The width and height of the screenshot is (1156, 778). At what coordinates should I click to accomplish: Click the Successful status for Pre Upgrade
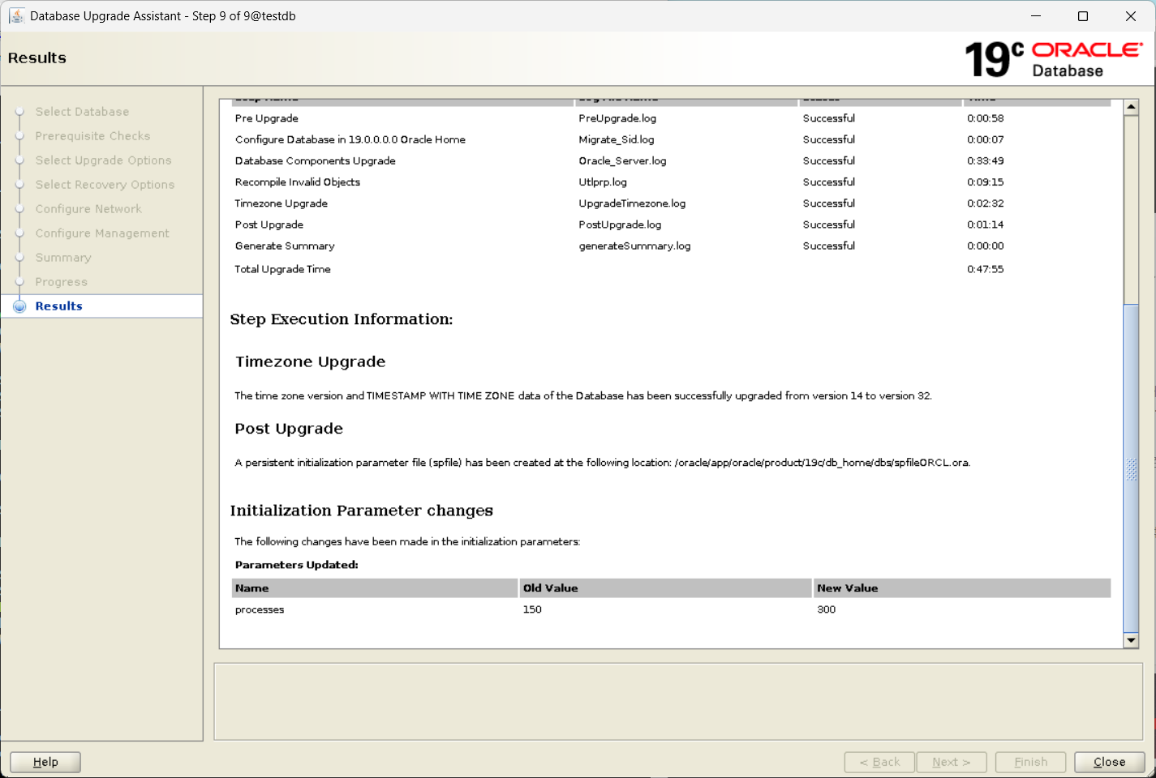coord(829,118)
